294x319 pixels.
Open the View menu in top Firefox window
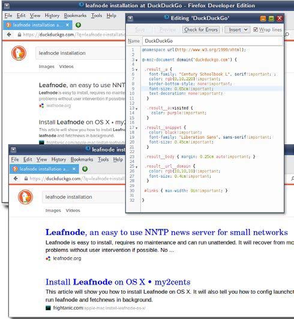click(x=35, y=16)
